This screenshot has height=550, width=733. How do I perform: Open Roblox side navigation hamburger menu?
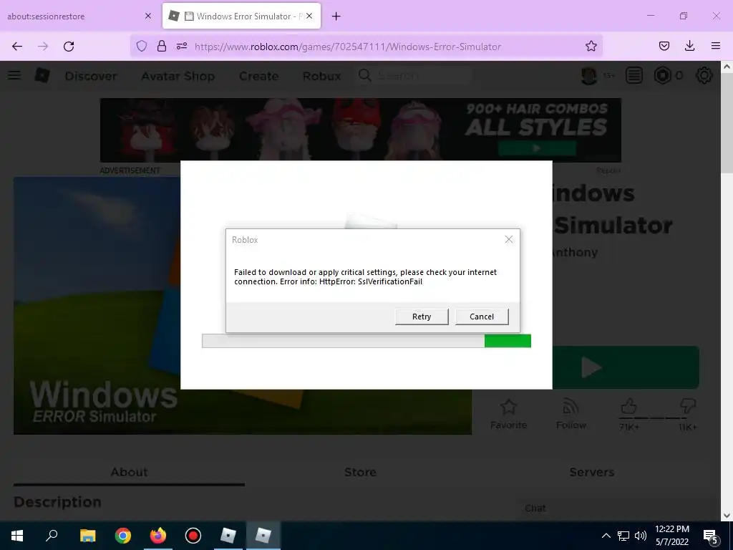(x=14, y=75)
